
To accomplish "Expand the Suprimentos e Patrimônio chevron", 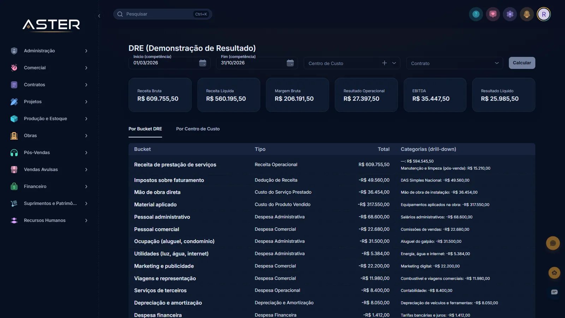I will 86,204.
